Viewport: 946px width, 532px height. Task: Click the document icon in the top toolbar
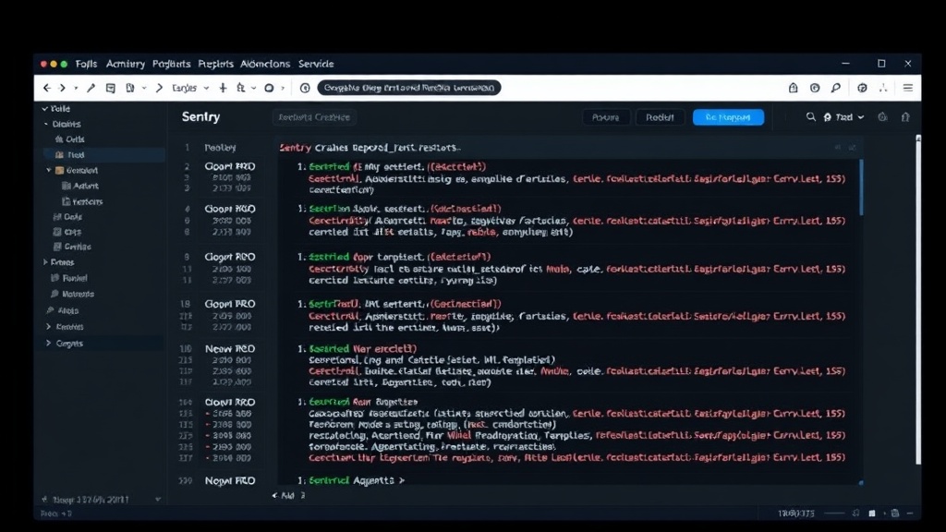tap(129, 88)
